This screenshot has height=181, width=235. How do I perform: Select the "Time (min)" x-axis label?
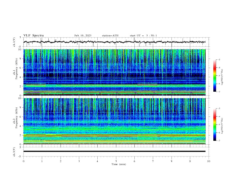point(119,164)
